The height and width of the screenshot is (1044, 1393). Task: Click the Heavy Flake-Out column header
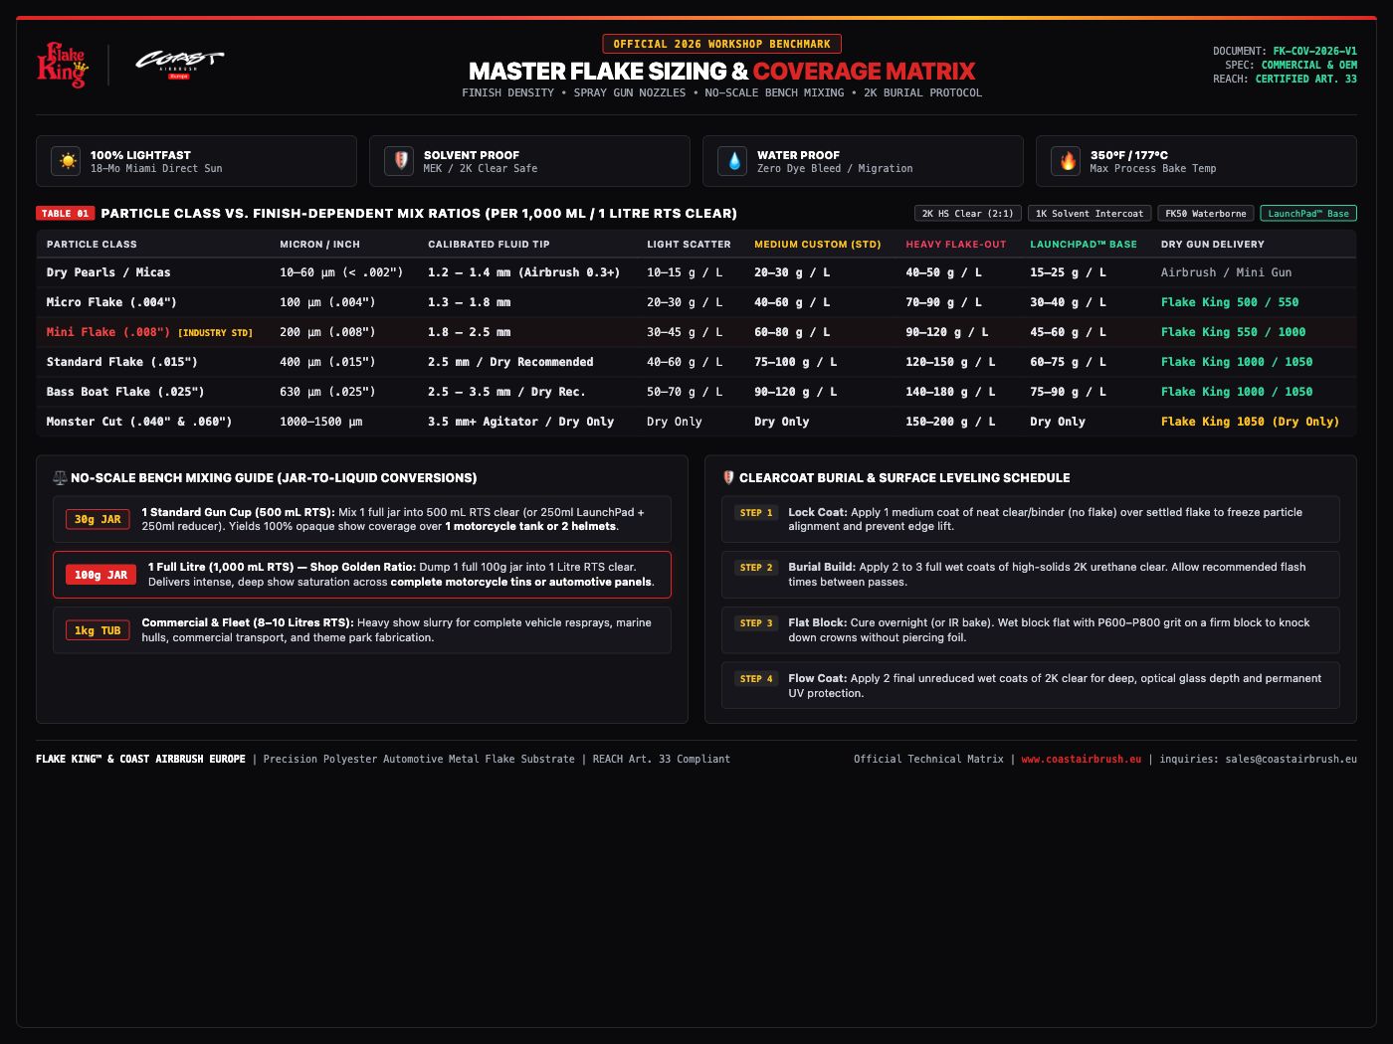956,245
